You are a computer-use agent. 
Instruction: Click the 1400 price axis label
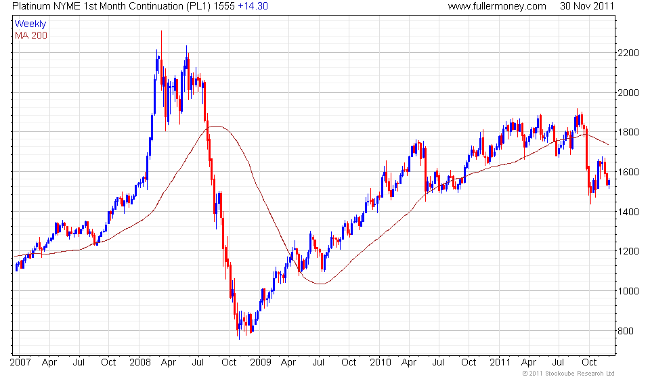628,212
